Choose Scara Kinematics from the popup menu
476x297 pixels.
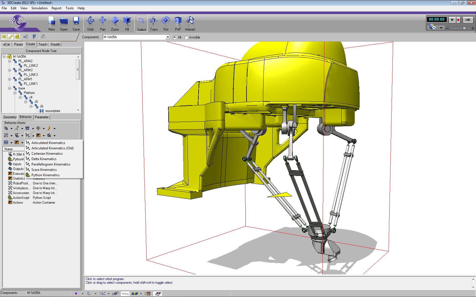click(x=44, y=170)
